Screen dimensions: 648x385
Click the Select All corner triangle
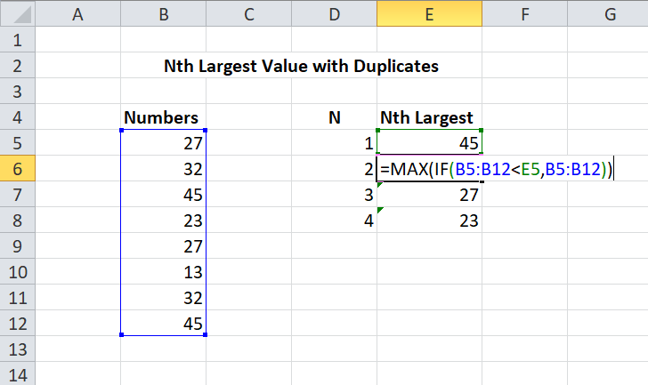tap(18, 13)
